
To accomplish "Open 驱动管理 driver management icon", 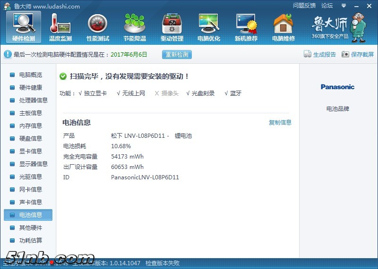I will (x=172, y=26).
